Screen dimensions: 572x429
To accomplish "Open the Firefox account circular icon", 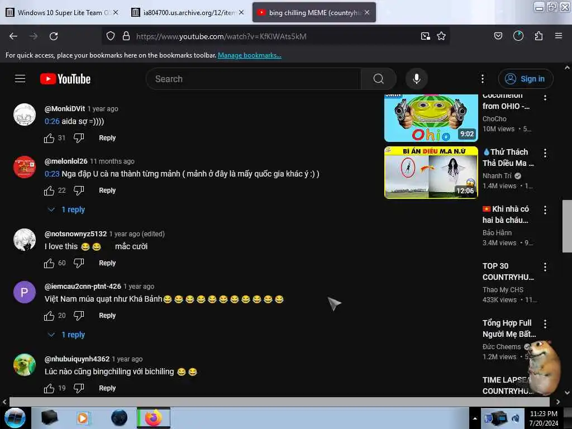I will [x=518, y=36].
